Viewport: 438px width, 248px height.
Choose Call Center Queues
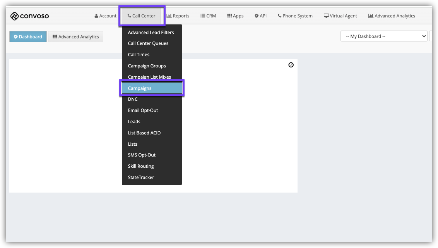[x=152, y=43]
